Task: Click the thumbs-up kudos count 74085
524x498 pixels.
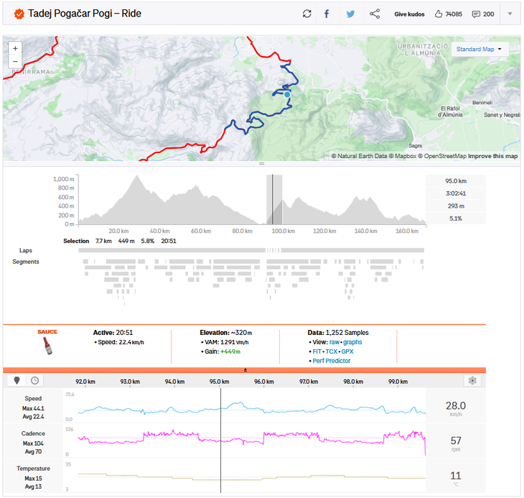Action: coord(448,14)
